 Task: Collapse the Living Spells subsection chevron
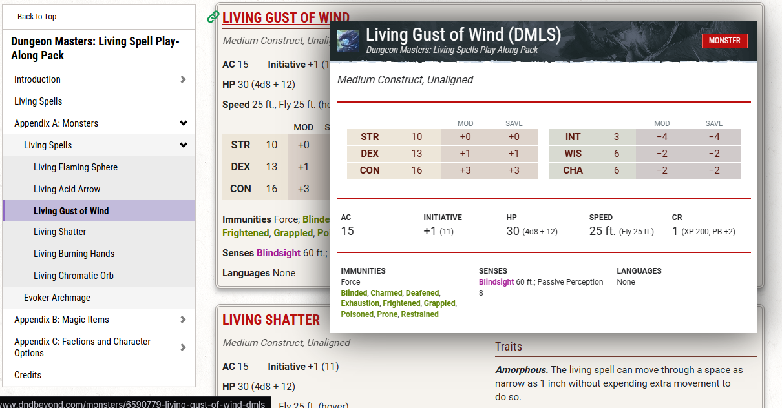pos(184,145)
